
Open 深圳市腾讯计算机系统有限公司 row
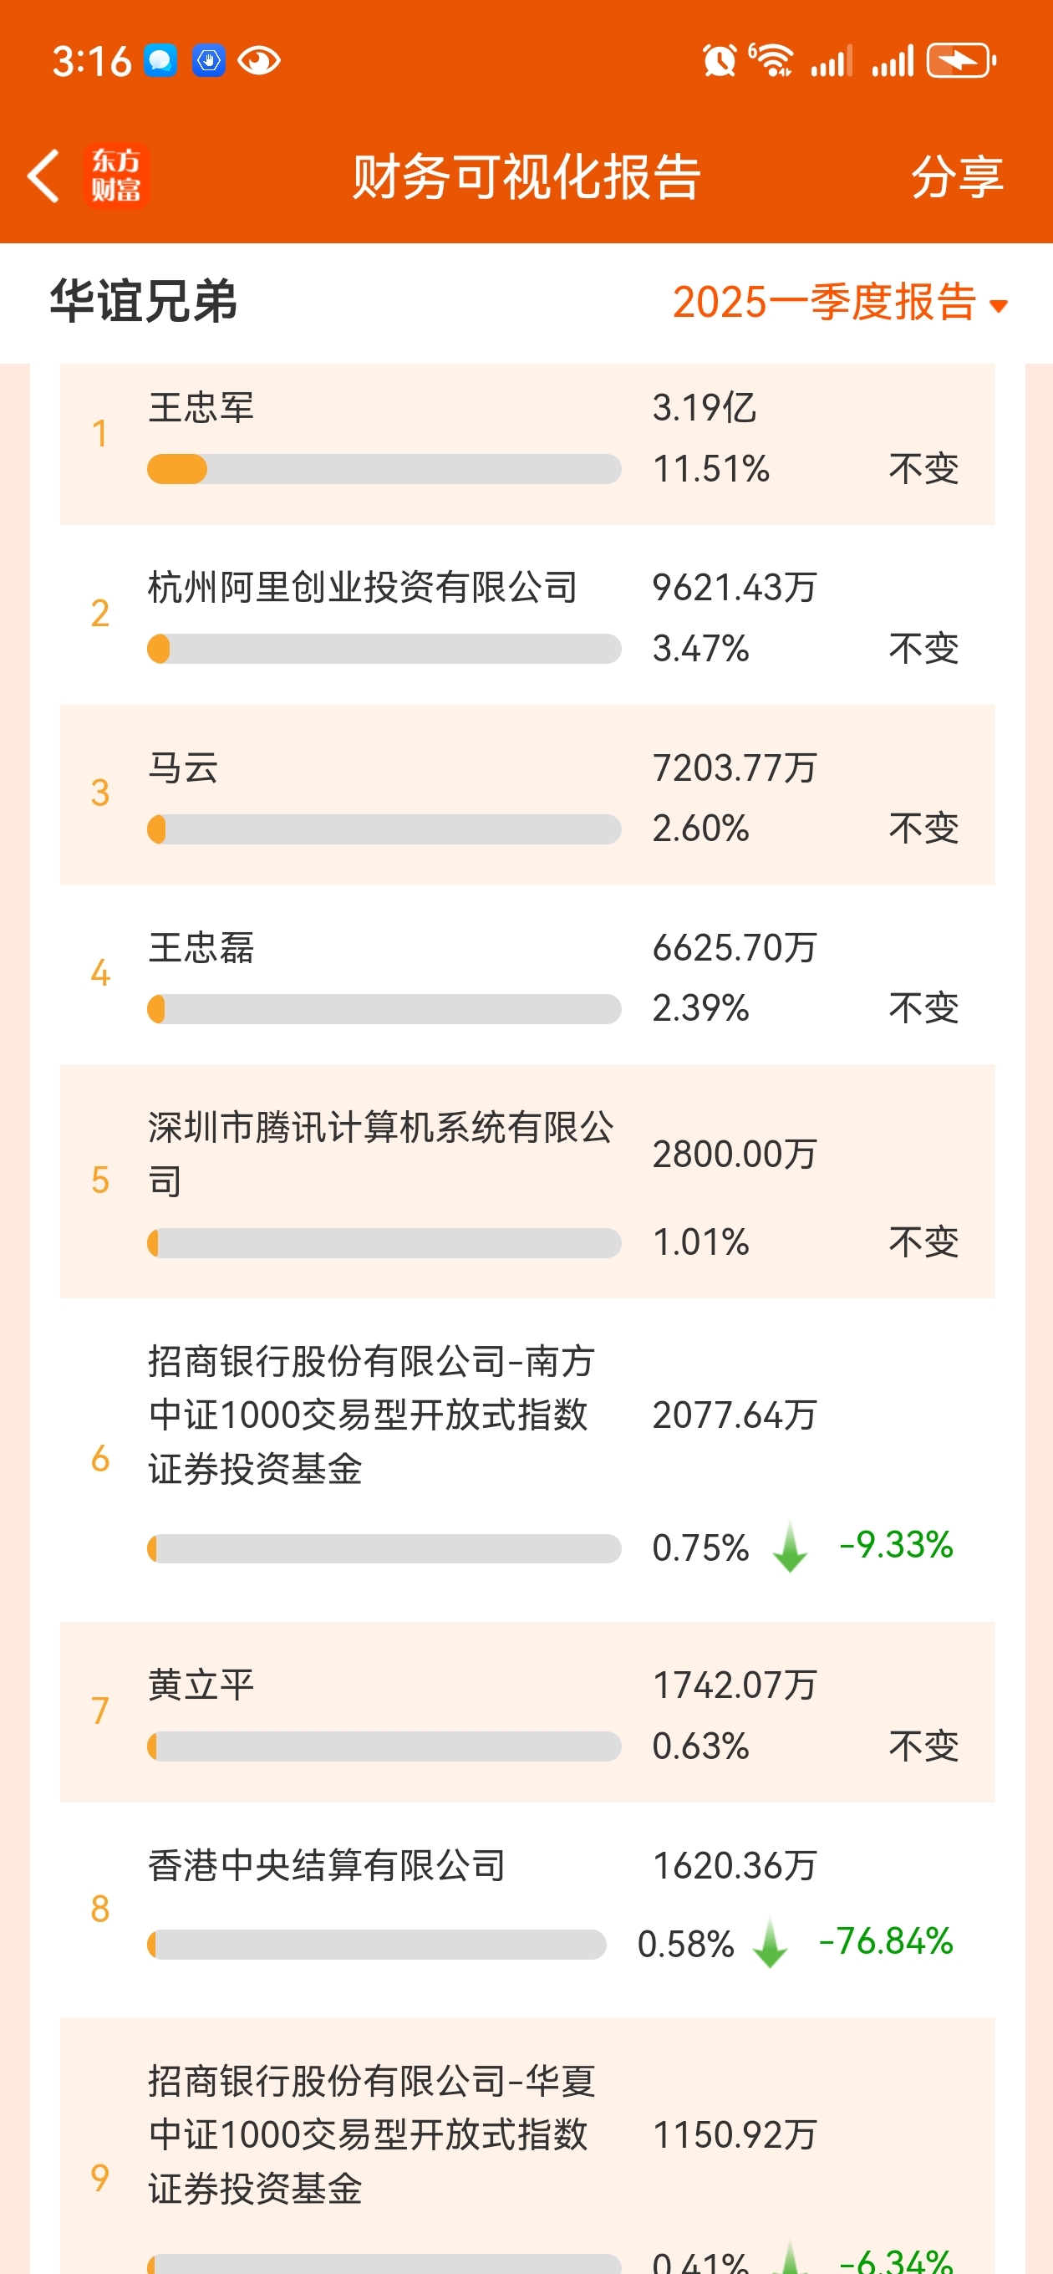pyautogui.click(x=527, y=1181)
